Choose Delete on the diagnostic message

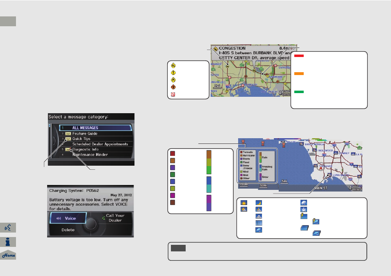pos(68,230)
